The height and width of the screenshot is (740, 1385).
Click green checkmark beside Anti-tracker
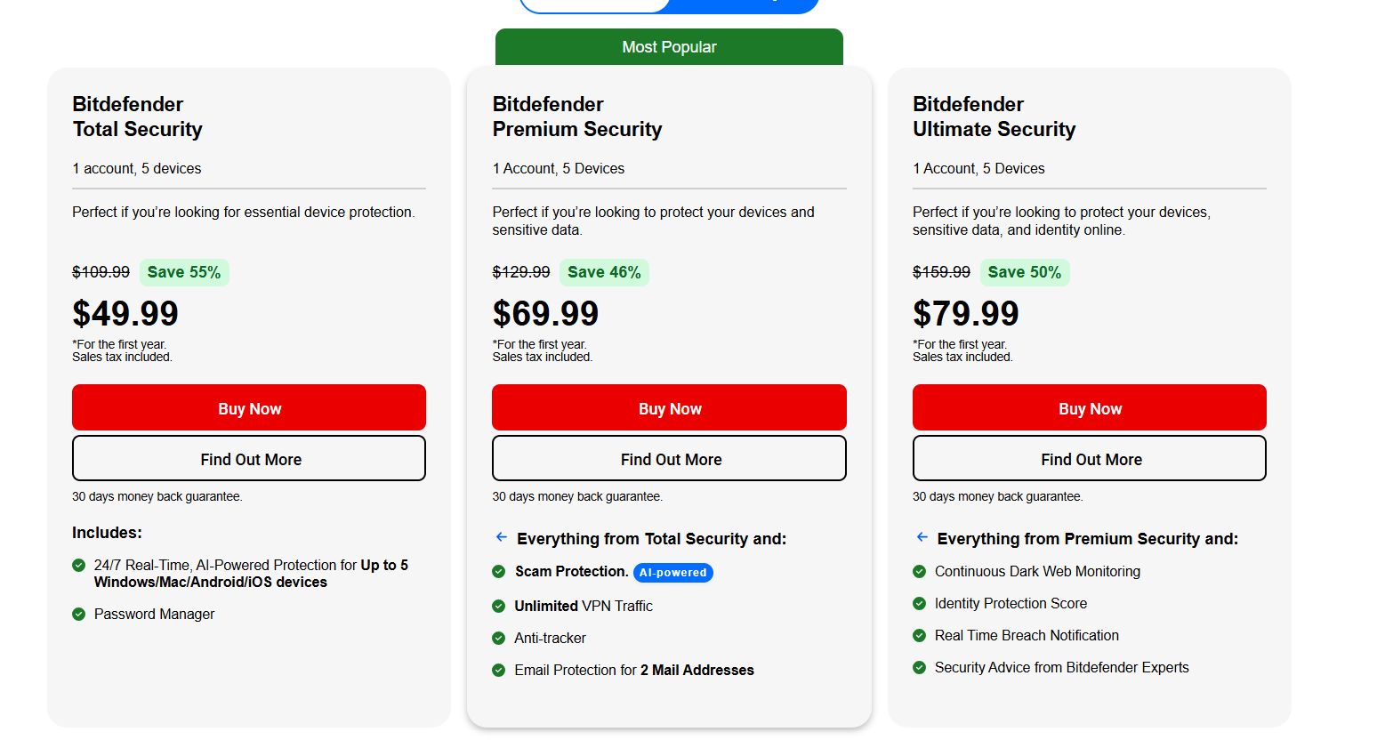click(x=499, y=639)
